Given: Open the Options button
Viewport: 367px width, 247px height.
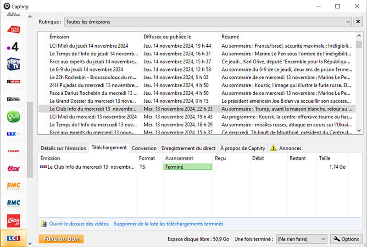Looking at the screenshot, I should (x=346, y=239).
